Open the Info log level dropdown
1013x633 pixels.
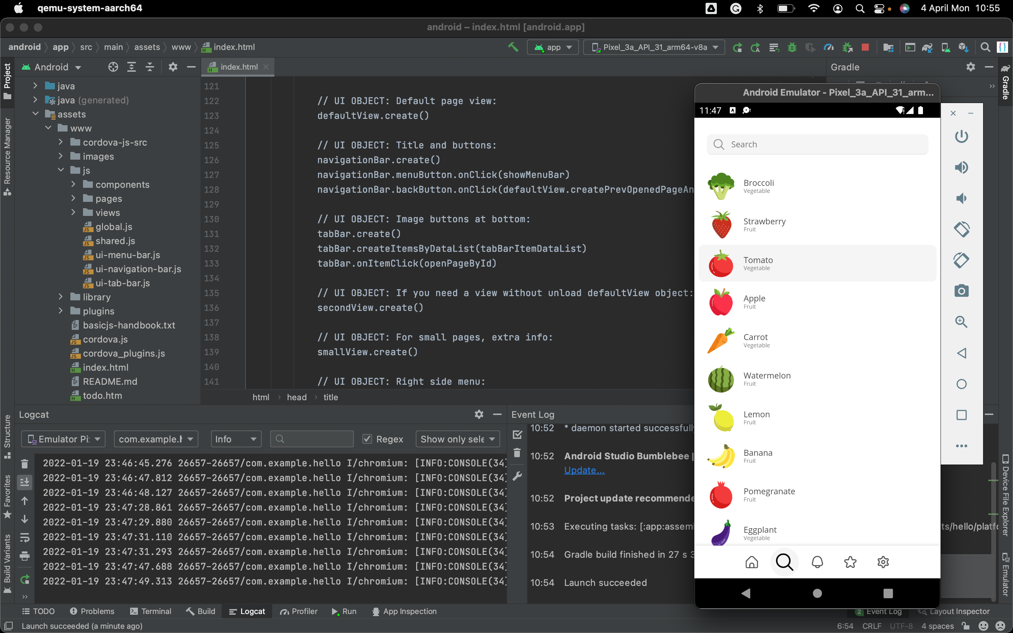[236, 439]
